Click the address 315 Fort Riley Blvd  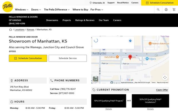19,87
